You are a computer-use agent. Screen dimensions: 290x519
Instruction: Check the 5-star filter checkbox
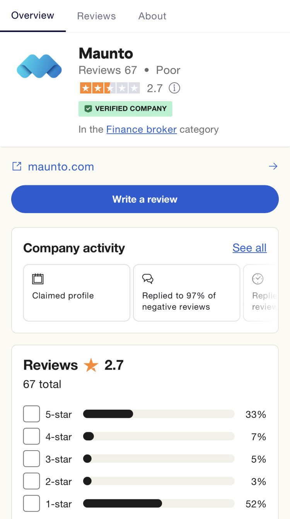(31, 414)
